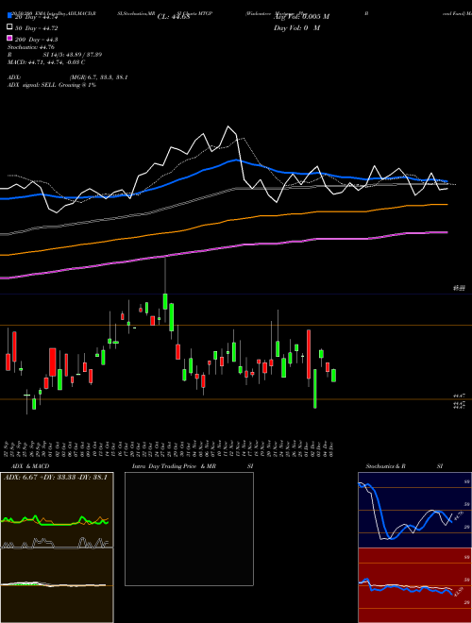The image size is (472, 623).
Task: Click the last green candlestick on the right
Action: (334, 376)
